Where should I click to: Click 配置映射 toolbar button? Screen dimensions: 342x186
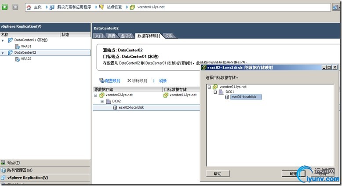click(110, 80)
